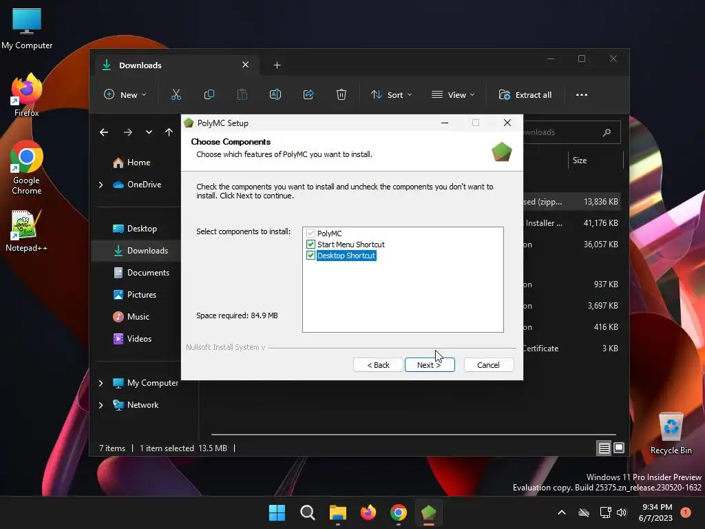
Task: Click Cancel in PolyMC Setup
Action: (x=488, y=365)
